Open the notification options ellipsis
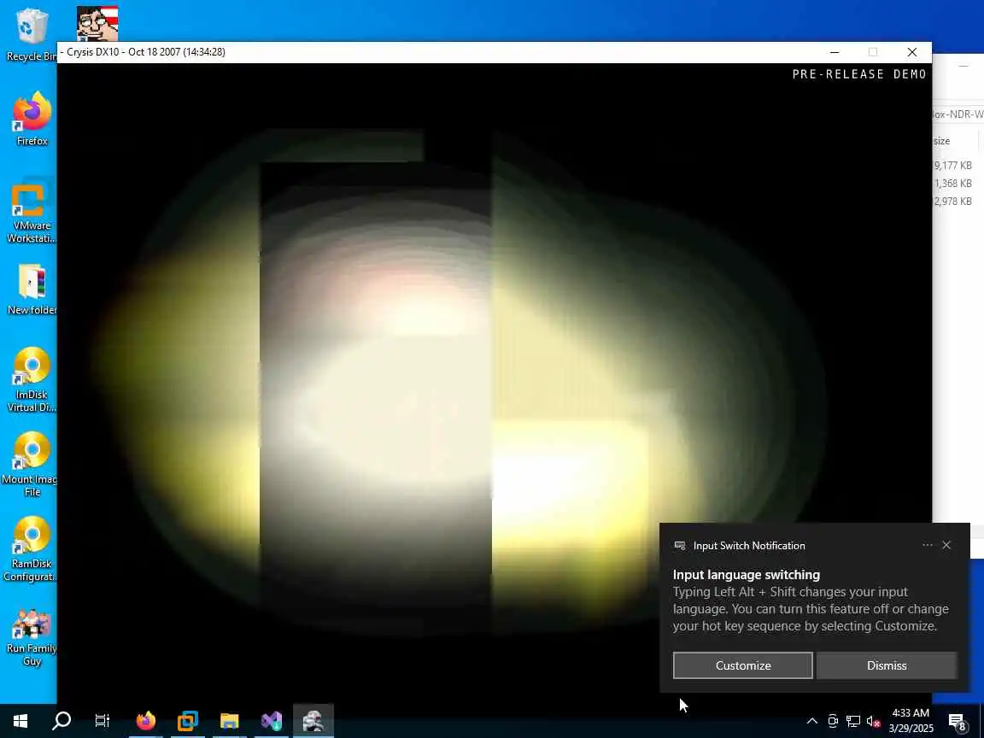Screen dimensions: 984x738 pos(928,545)
